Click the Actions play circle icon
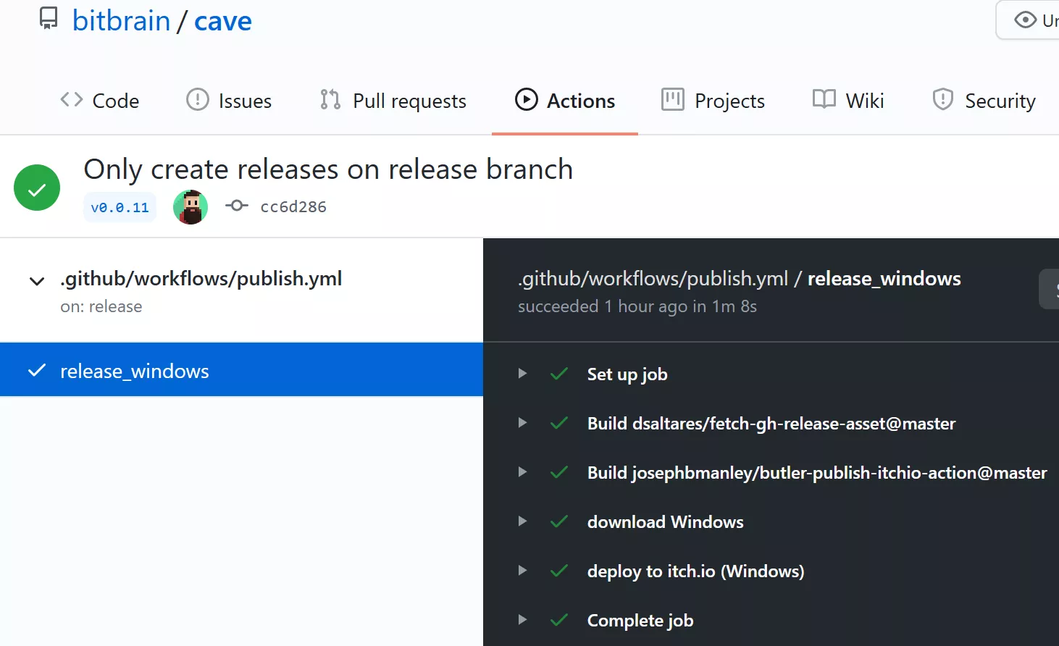Image resolution: width=1059 pixels, height=646 pixels. (x=527, y=99)
